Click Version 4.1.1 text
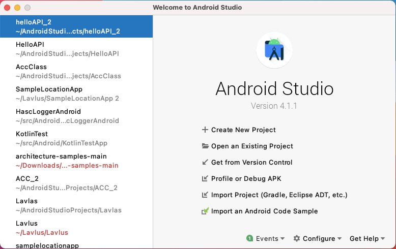396x249 pixels. [274, 106]
